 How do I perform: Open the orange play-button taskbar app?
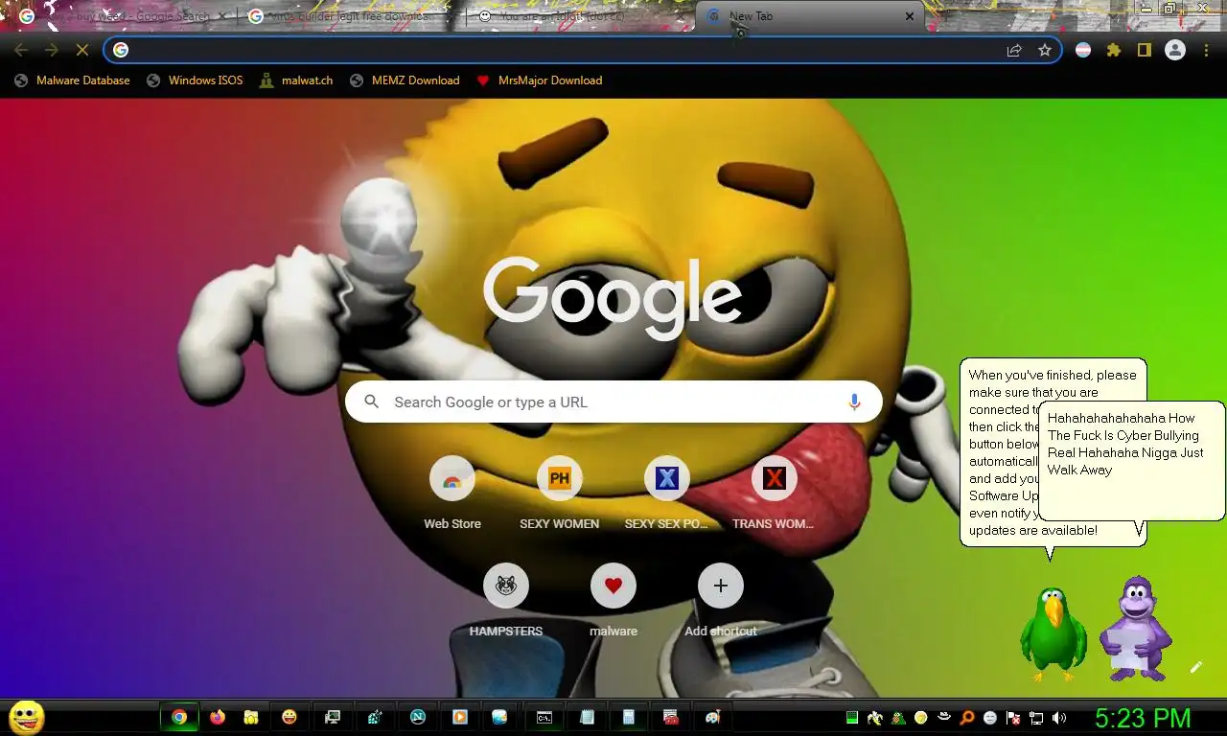tap(459, 717)
